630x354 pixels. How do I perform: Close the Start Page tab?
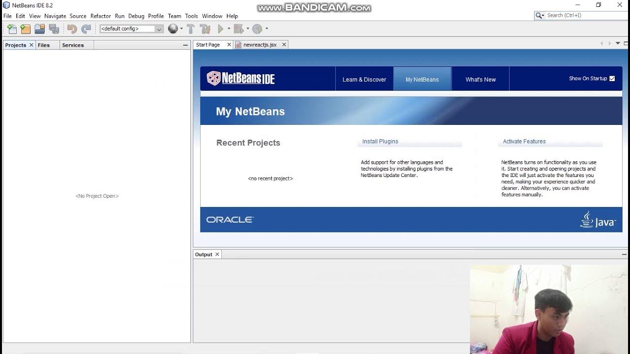tap(229, 45)
